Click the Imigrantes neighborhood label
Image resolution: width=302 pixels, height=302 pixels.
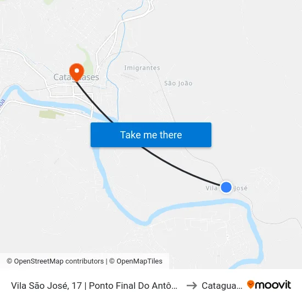[x=142, y=68]
